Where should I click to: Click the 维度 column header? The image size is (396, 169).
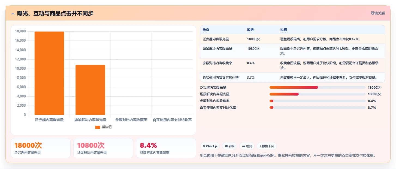206,30
